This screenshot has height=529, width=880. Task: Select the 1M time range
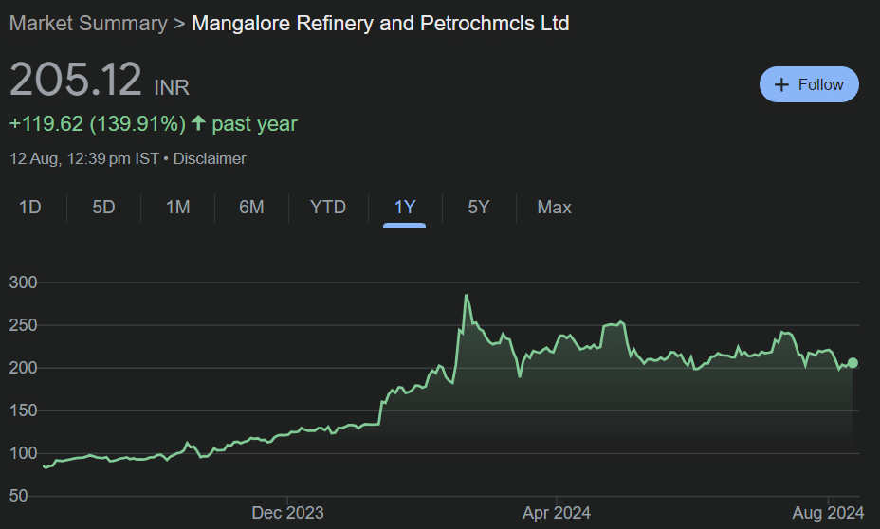178,207
